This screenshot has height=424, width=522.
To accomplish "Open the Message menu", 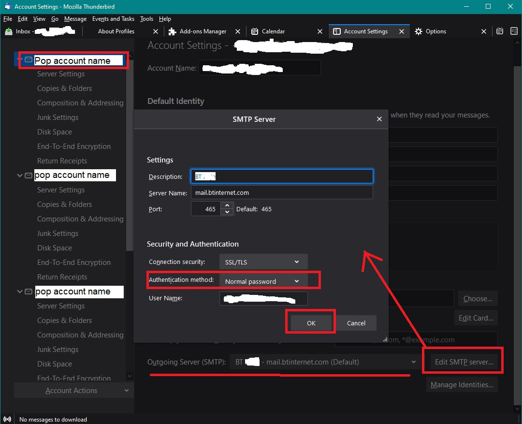I will [75, 19].
